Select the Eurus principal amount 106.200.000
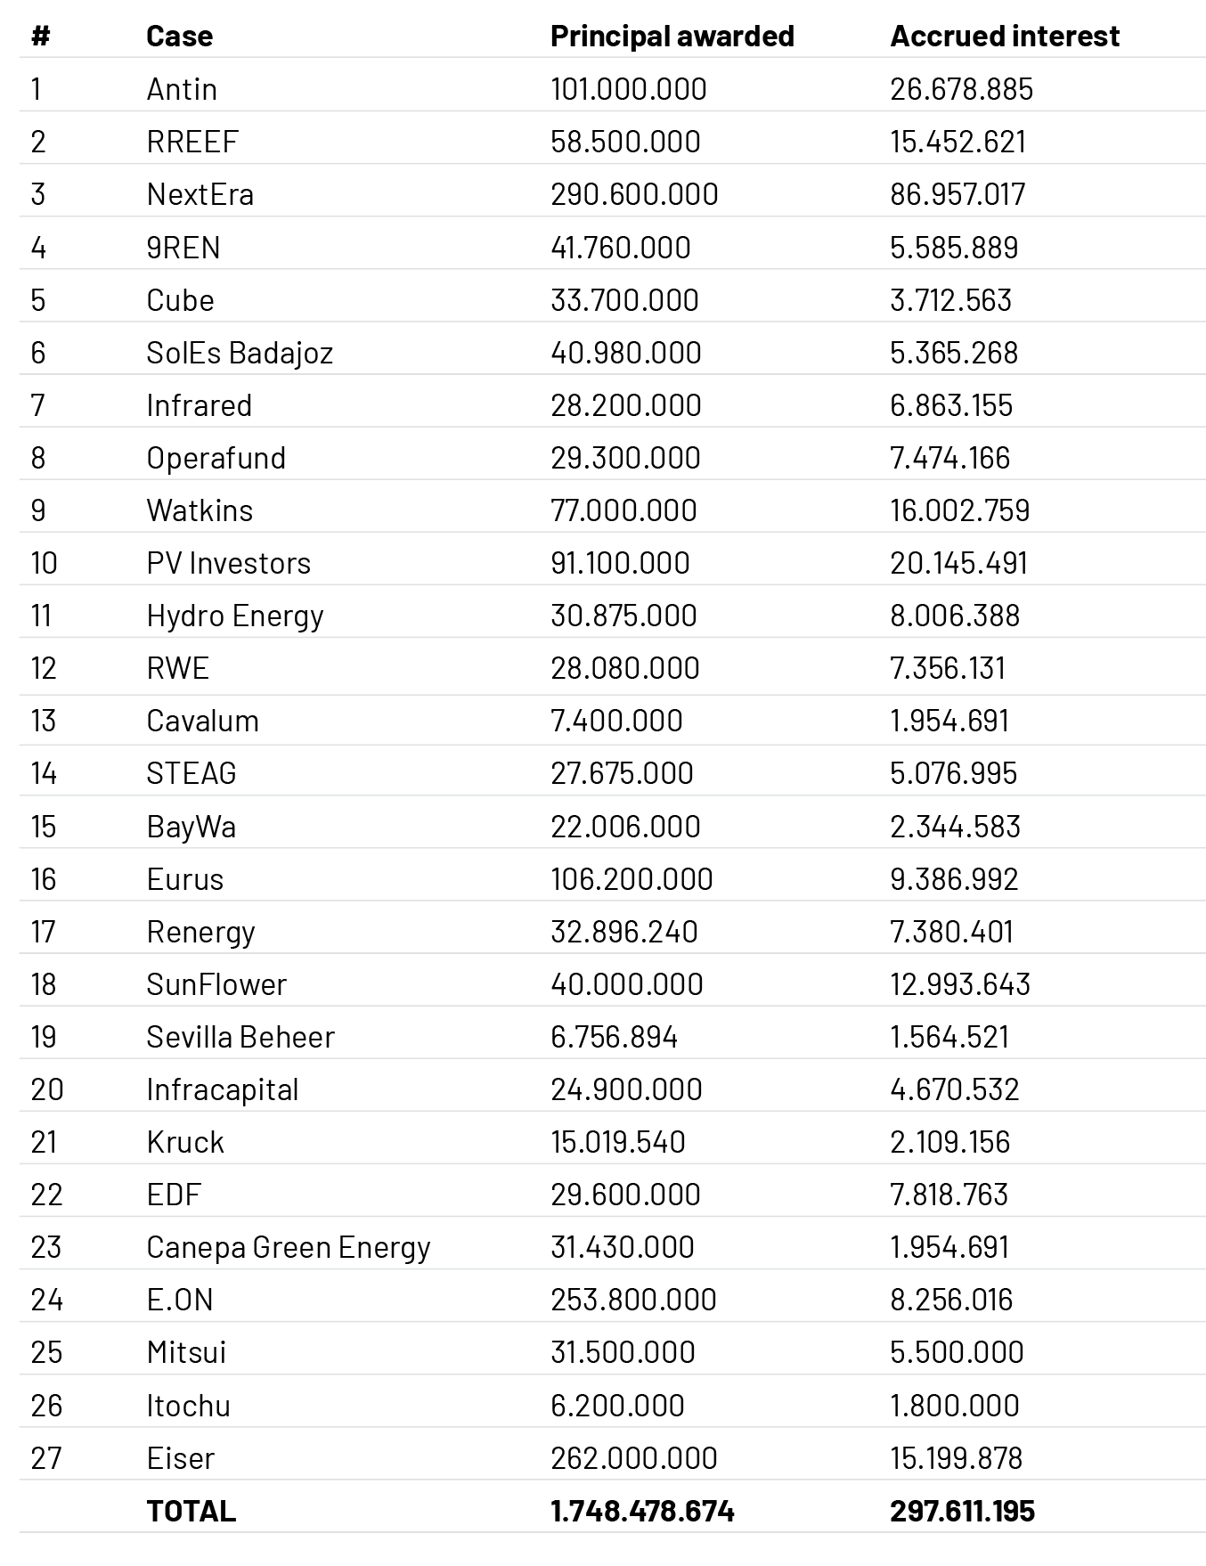 point(632,879)
